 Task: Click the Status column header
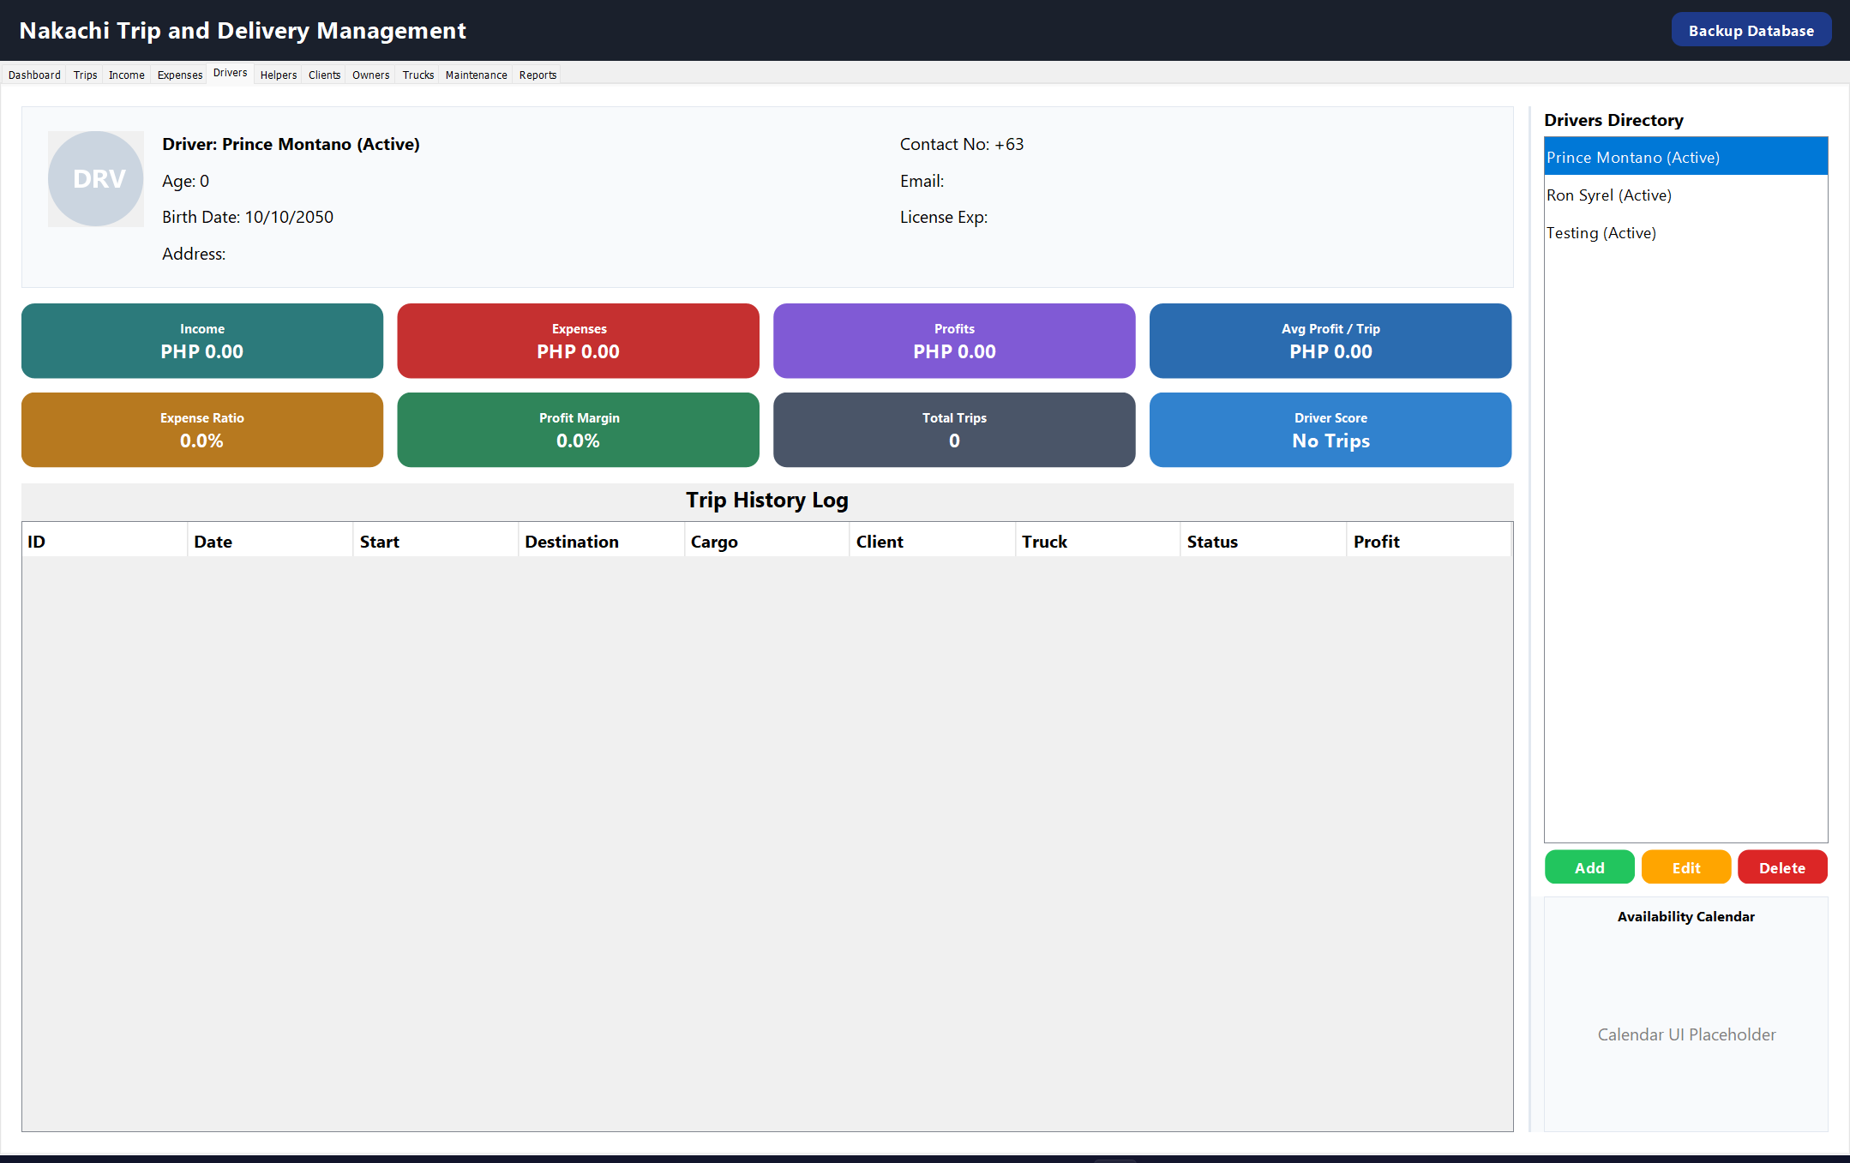coord(1263,541)
